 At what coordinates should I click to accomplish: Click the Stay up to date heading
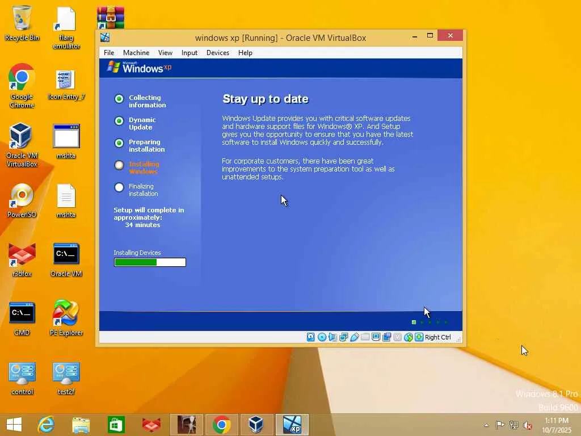(266, 99)
